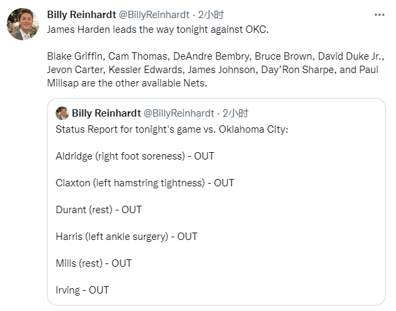Screen dimensions: 396x311
Task: Select the Harris left ankle surgery line
Action: coord(127,237)
